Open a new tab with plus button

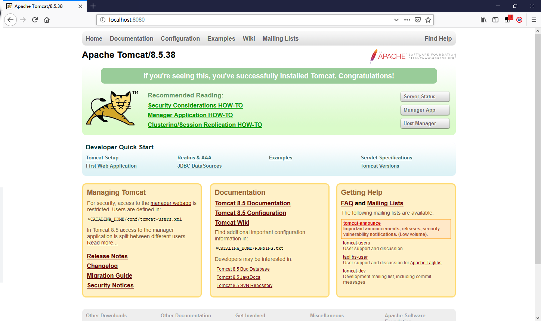(93, 6)
